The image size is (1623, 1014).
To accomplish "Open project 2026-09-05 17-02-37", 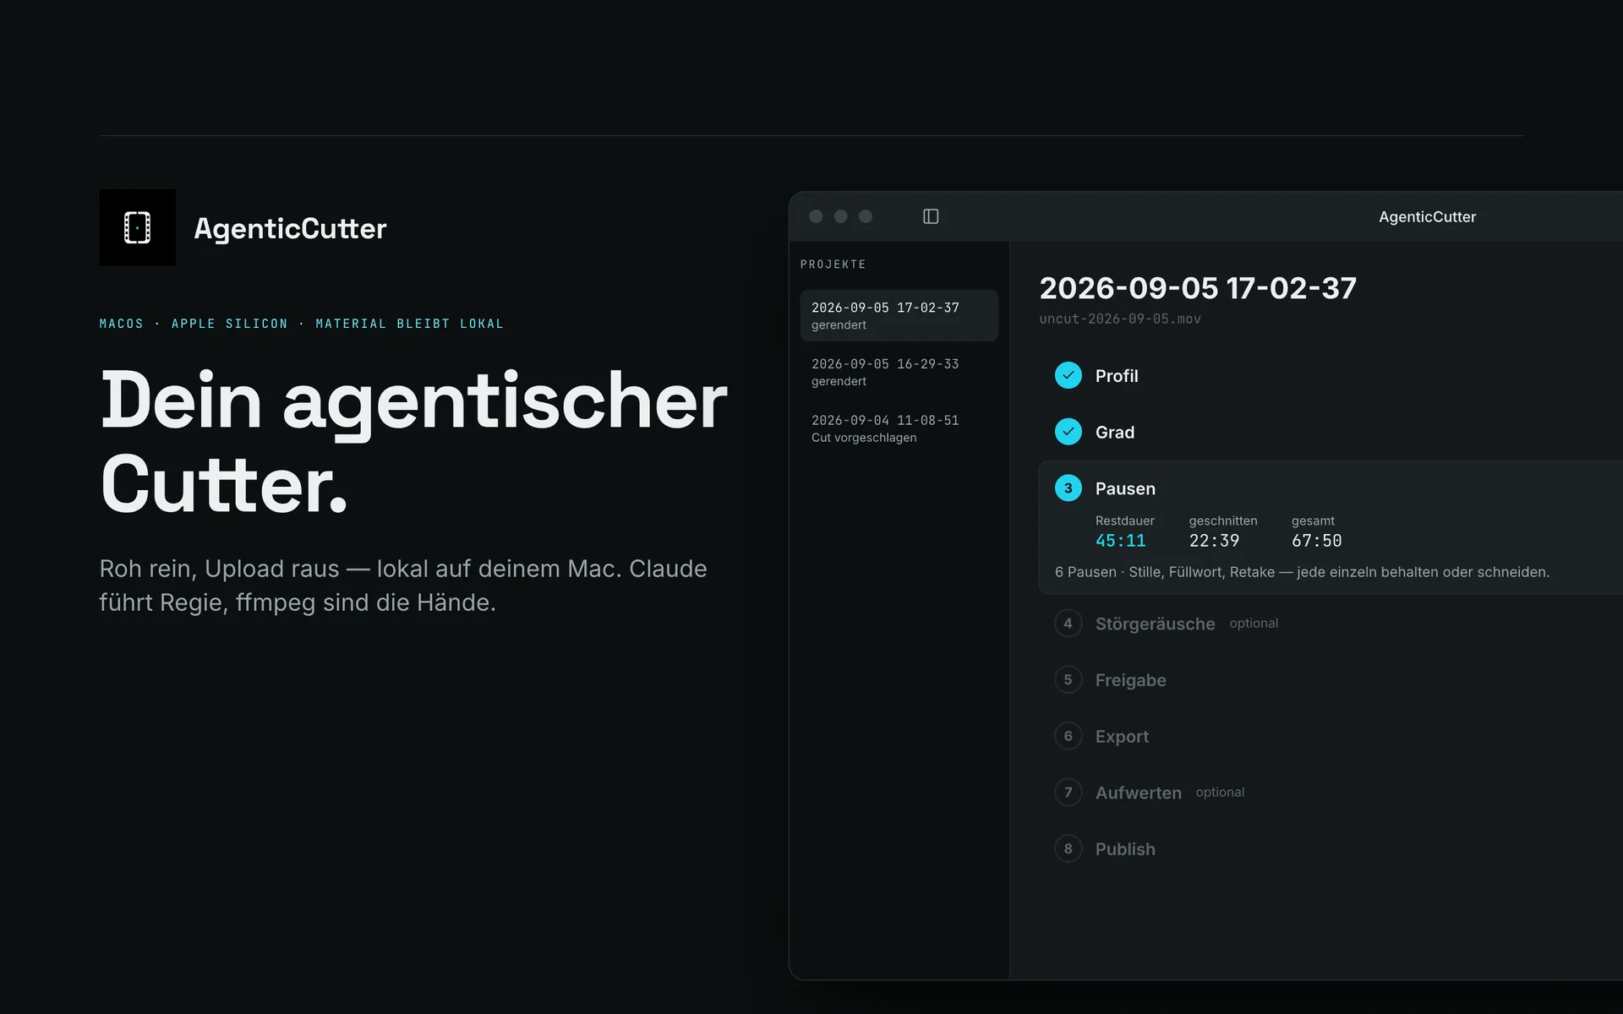I will point(899,315).
